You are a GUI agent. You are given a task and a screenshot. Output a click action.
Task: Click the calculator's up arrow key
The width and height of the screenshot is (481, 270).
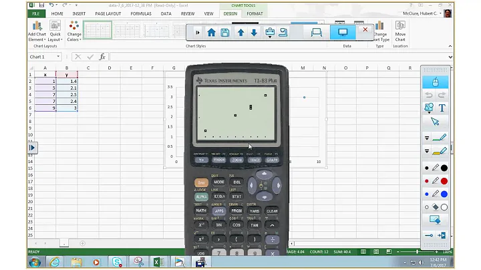coord(264,174)
